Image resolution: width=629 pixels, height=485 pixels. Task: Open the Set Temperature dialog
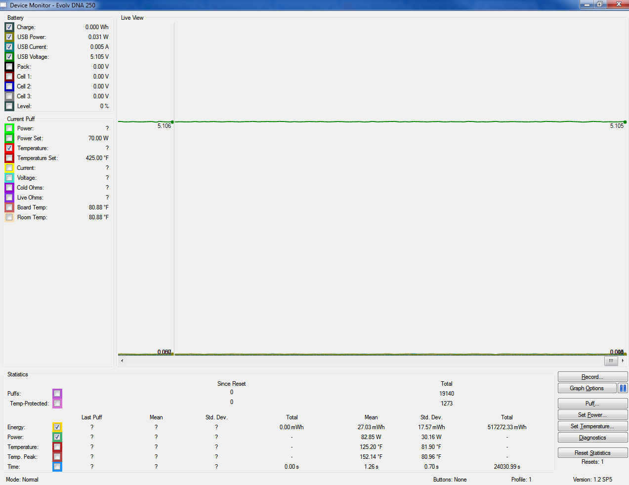[x=592, y=426]
